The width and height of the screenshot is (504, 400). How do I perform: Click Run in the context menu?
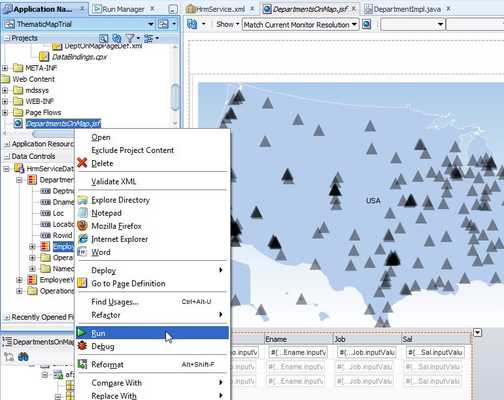point(98,333)
